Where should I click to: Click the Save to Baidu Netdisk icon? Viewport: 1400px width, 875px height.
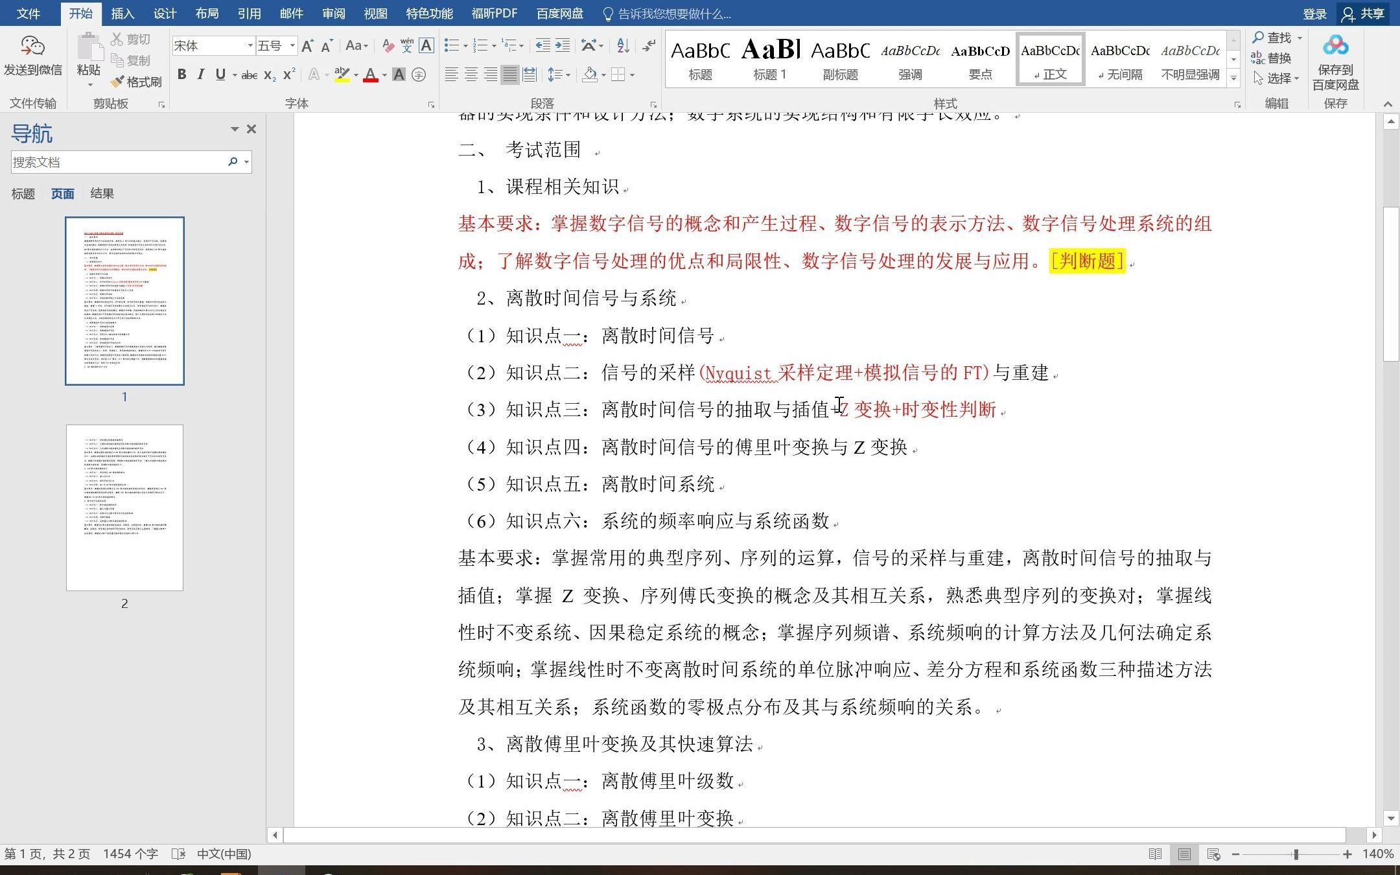[x=1335, y=46]
